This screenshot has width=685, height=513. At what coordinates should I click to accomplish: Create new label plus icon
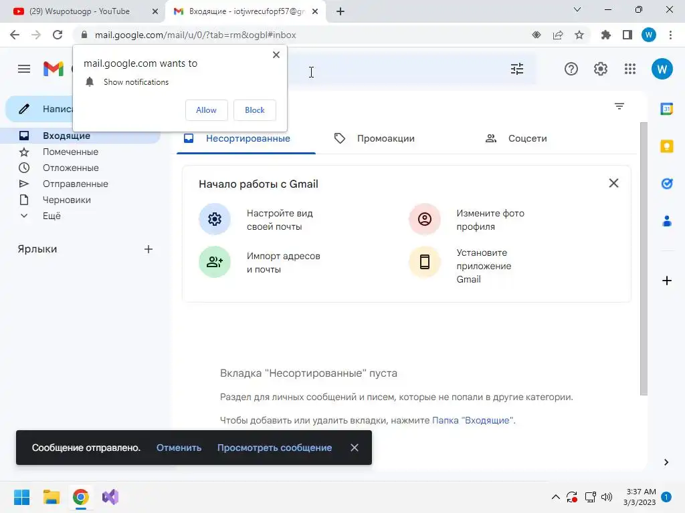[149, 249]
